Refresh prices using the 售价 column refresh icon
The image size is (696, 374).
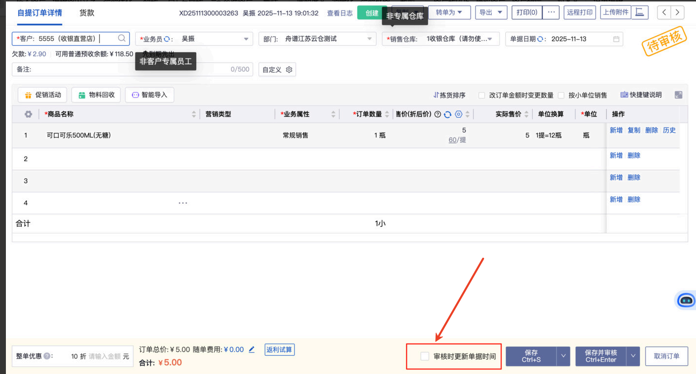click(x=447, y=114)
